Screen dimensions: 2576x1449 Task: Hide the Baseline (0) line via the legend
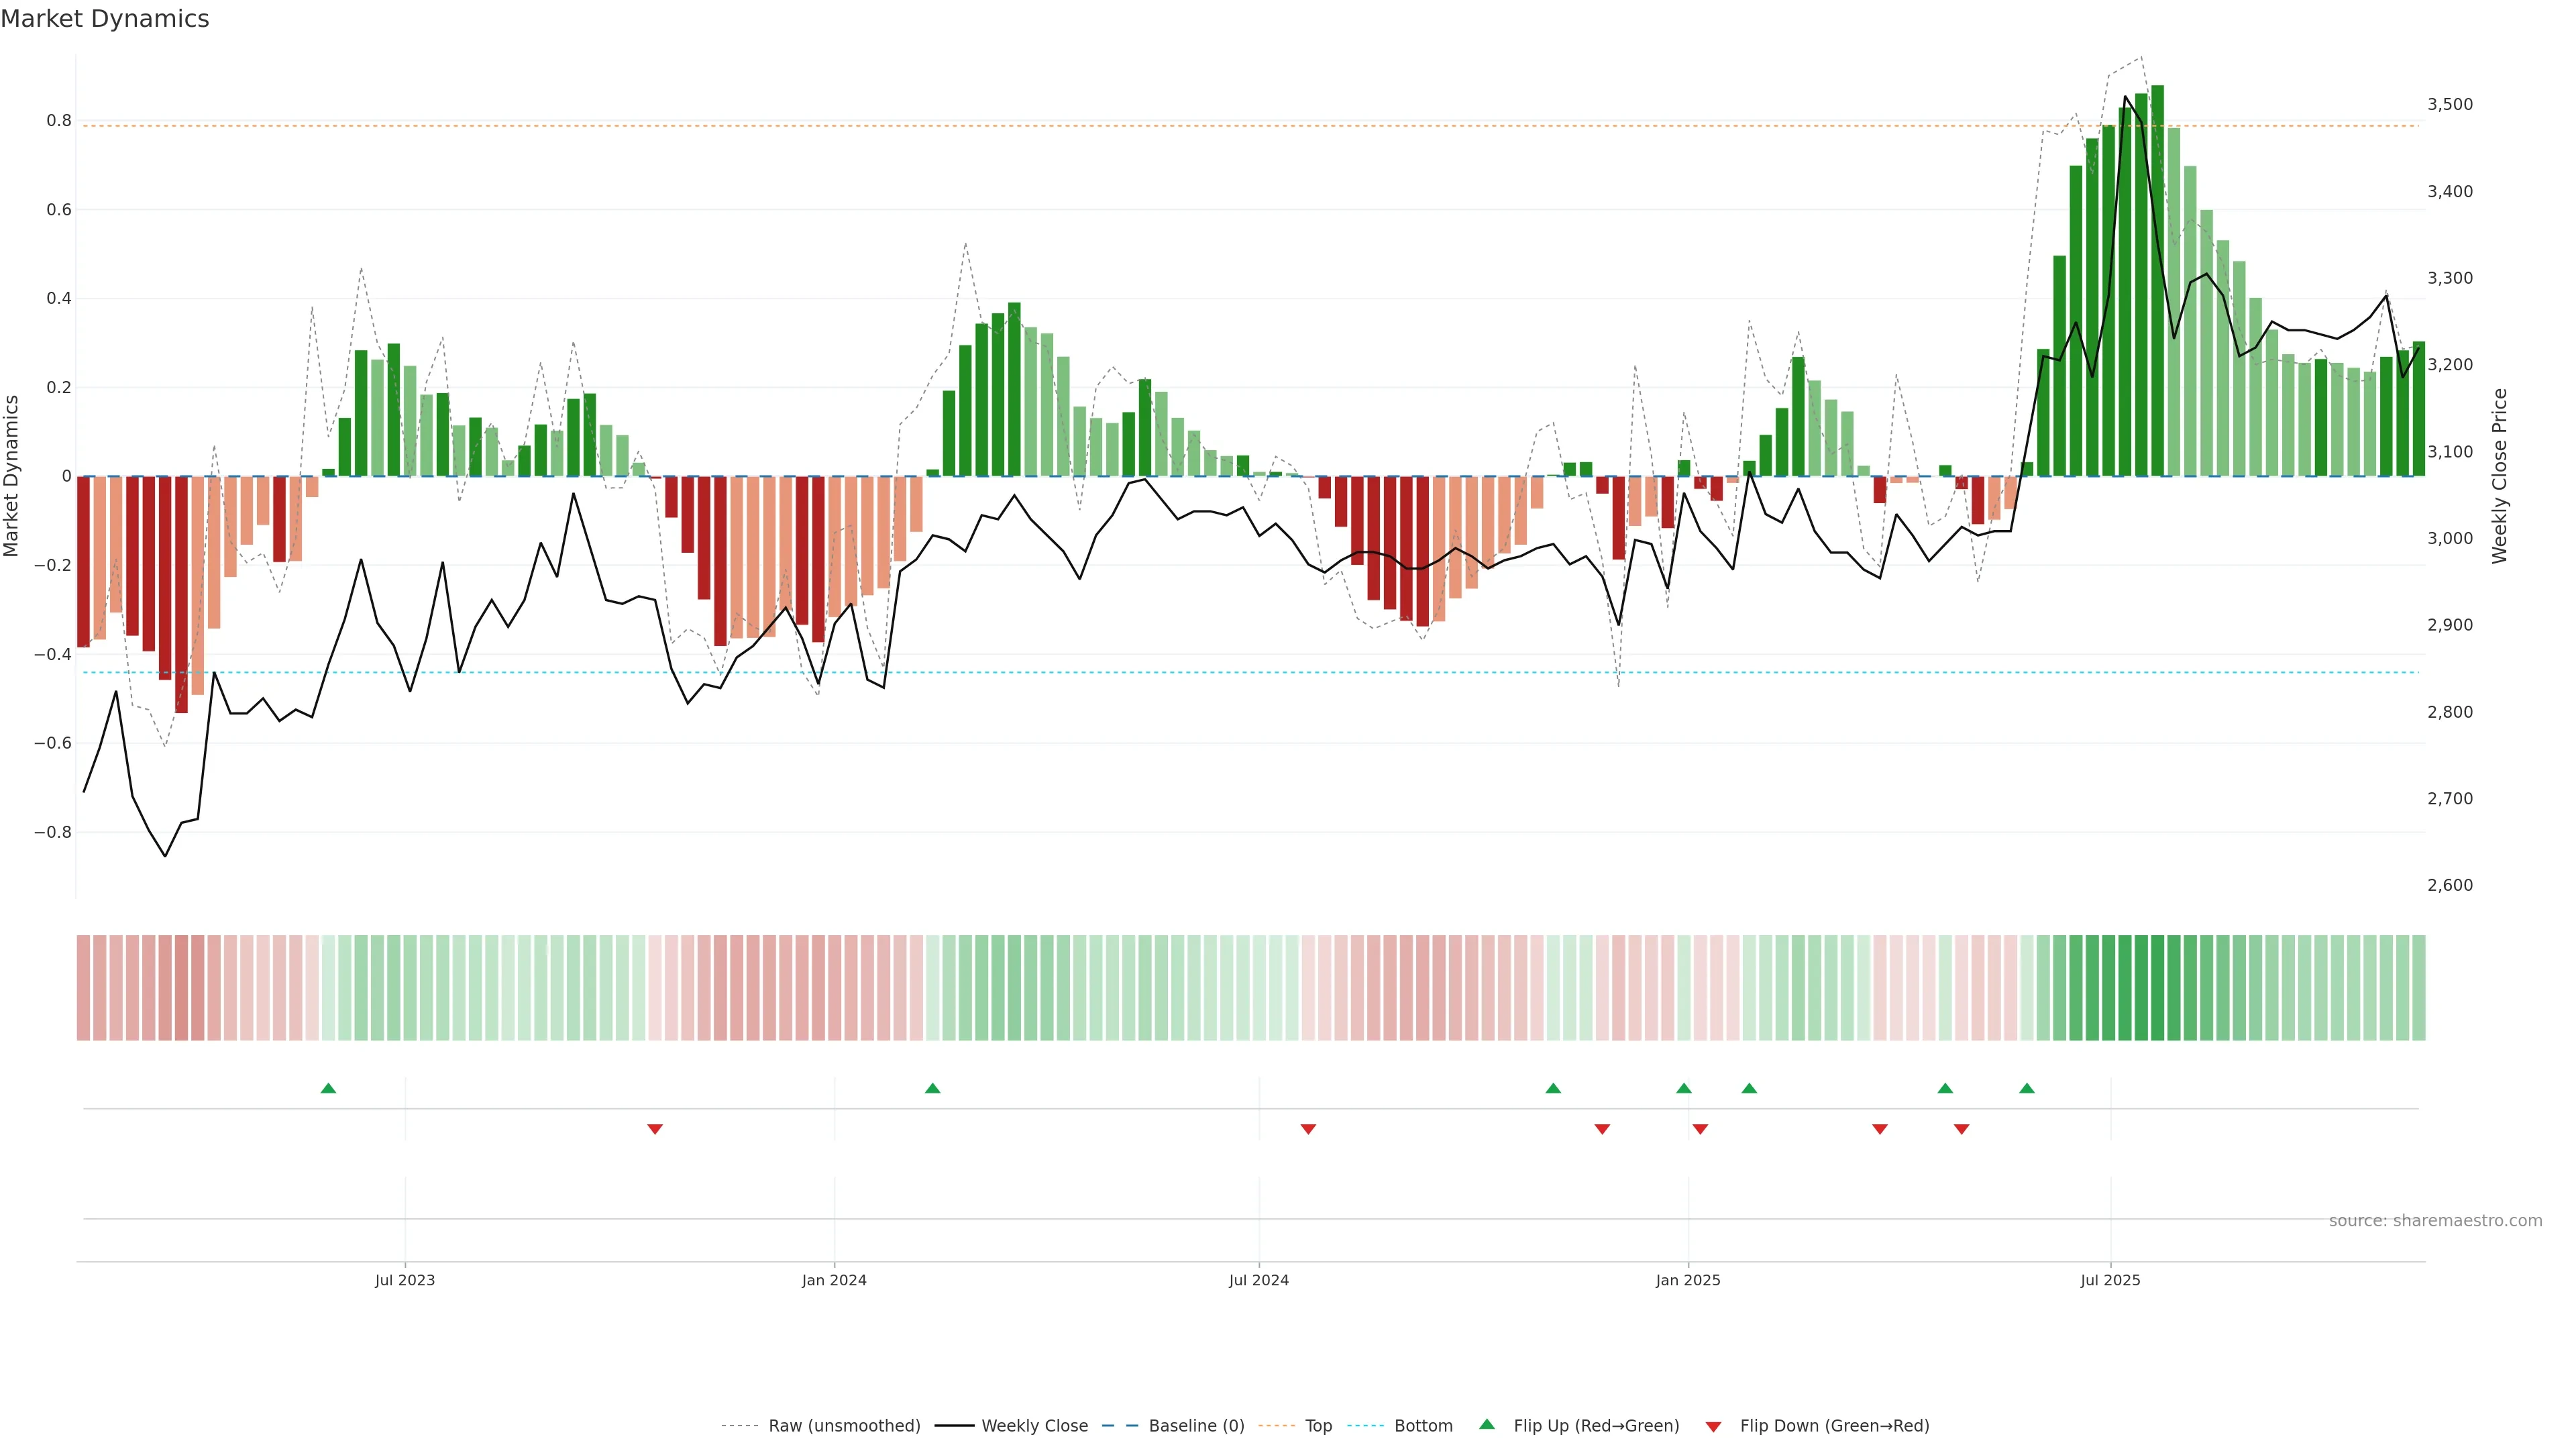click(1196, 1426)
